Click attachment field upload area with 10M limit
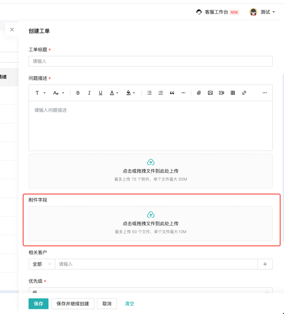The height and width of the screenshot is (314, 284). 150,224
